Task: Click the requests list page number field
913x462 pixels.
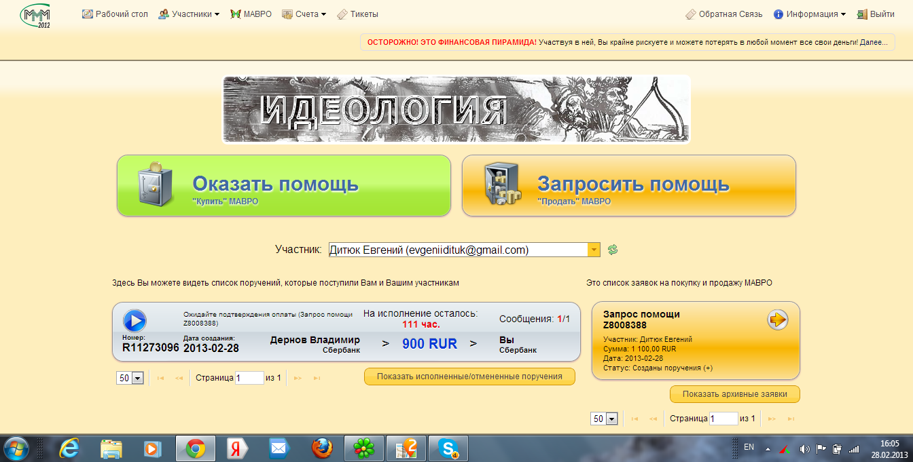Action: (x=723, y=419)
